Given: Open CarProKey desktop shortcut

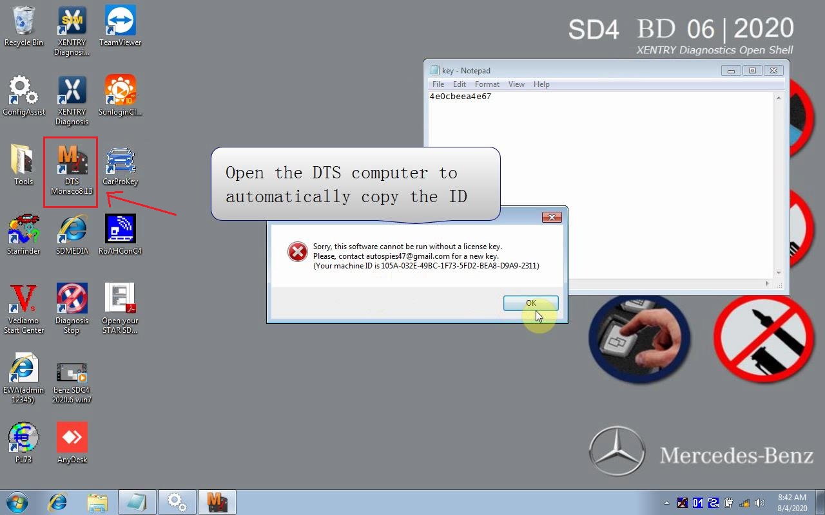Looking at the screenshot, I should click(x=121, y=166).
